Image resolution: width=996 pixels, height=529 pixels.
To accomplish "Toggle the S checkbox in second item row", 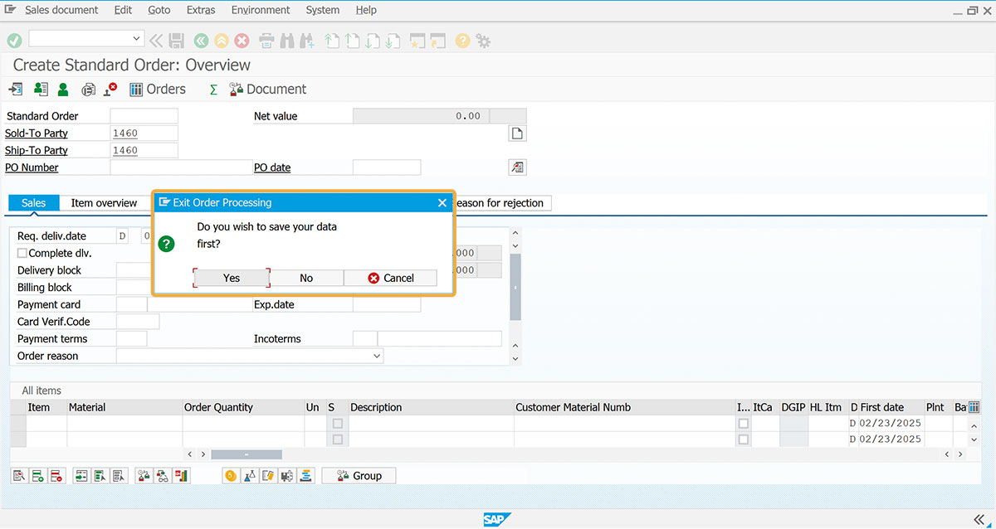I will pyautogui.click(x=337, y=439).
